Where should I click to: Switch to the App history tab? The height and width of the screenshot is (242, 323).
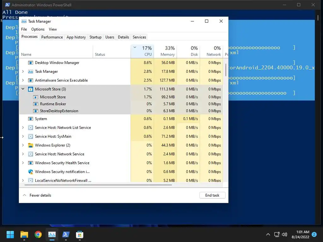pos(76,37)
